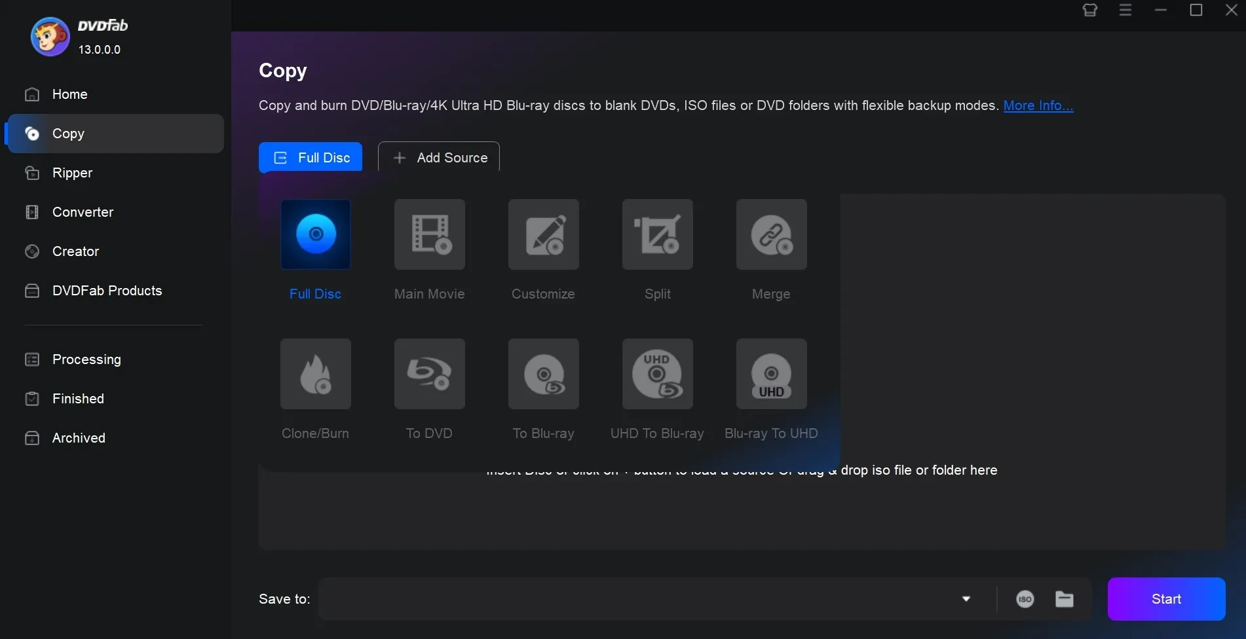Select the Customize copy mode
Viewport: 1246px width, 639px height.
pos(543,234)
